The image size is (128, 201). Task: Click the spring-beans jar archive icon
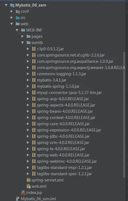click(x=34, y=111)
